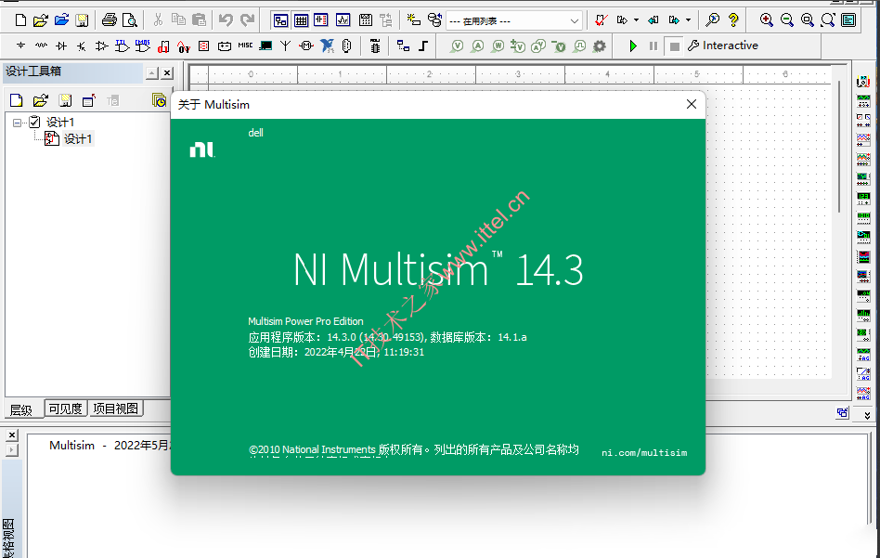Open the MISC components group
This screenshot has height=558, width=880.
pos(245,45)
